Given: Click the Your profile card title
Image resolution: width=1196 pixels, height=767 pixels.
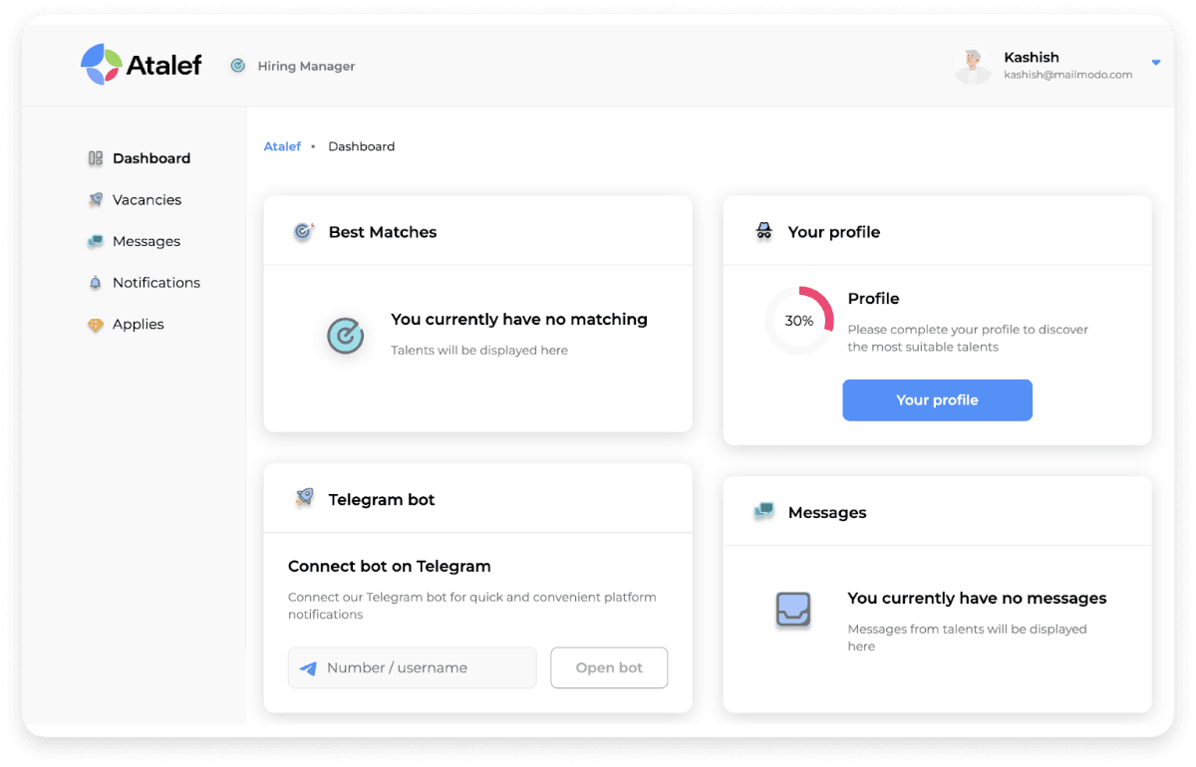Looking at the screenshot, I should 834,232.
